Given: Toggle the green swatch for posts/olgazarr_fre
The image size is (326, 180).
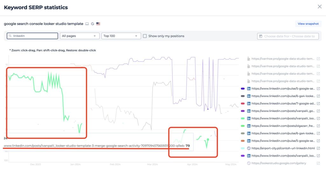Looking at the screenshot, I should pyautogui.click(x=243, y=126).
